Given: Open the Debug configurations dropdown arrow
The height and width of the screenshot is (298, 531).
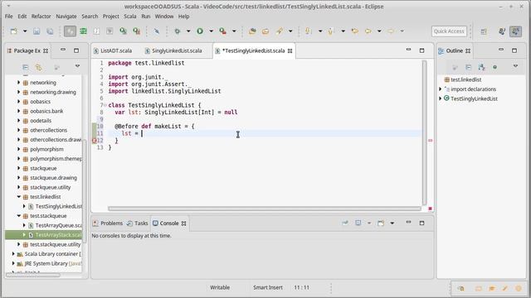Looking at the screenshot, I should click(x=188, y=31).
